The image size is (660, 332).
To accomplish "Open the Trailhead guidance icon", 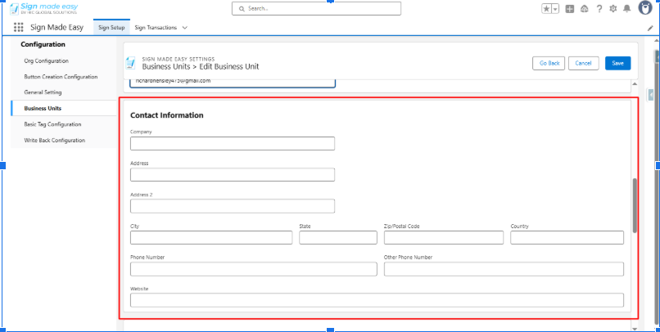I will click(585, 9).
